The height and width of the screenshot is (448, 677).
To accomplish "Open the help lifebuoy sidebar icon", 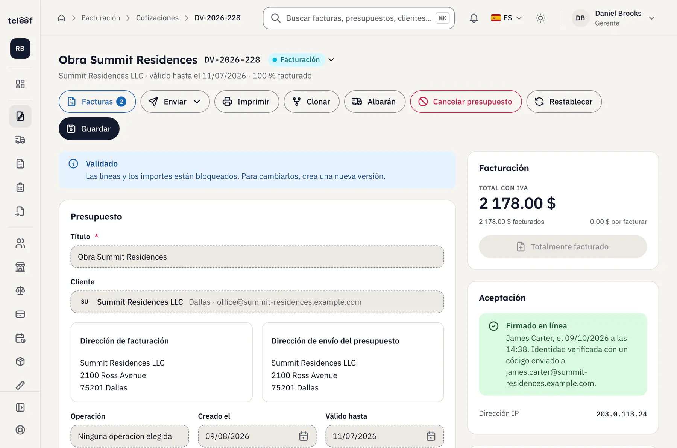I will pyautogui.click(x=20, y=430).
